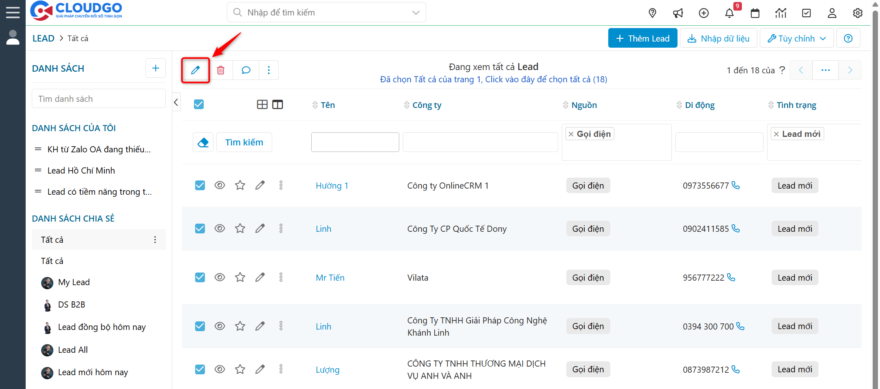Expand the Tùy chỉnh dropdown

click(796, 38)
